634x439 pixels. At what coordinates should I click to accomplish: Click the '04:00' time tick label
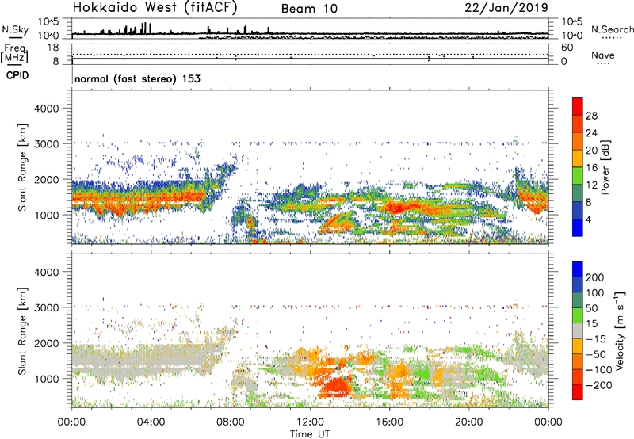[151, 422]
